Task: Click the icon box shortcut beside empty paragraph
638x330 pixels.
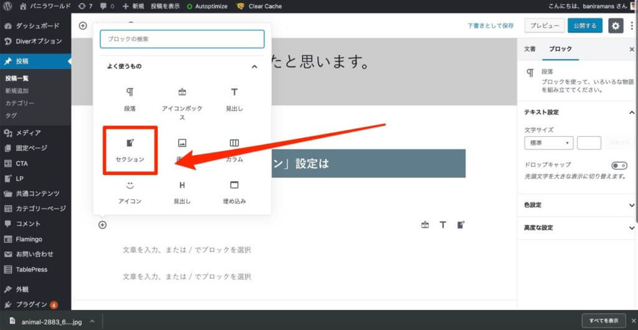Action: (x=425, y=225)
